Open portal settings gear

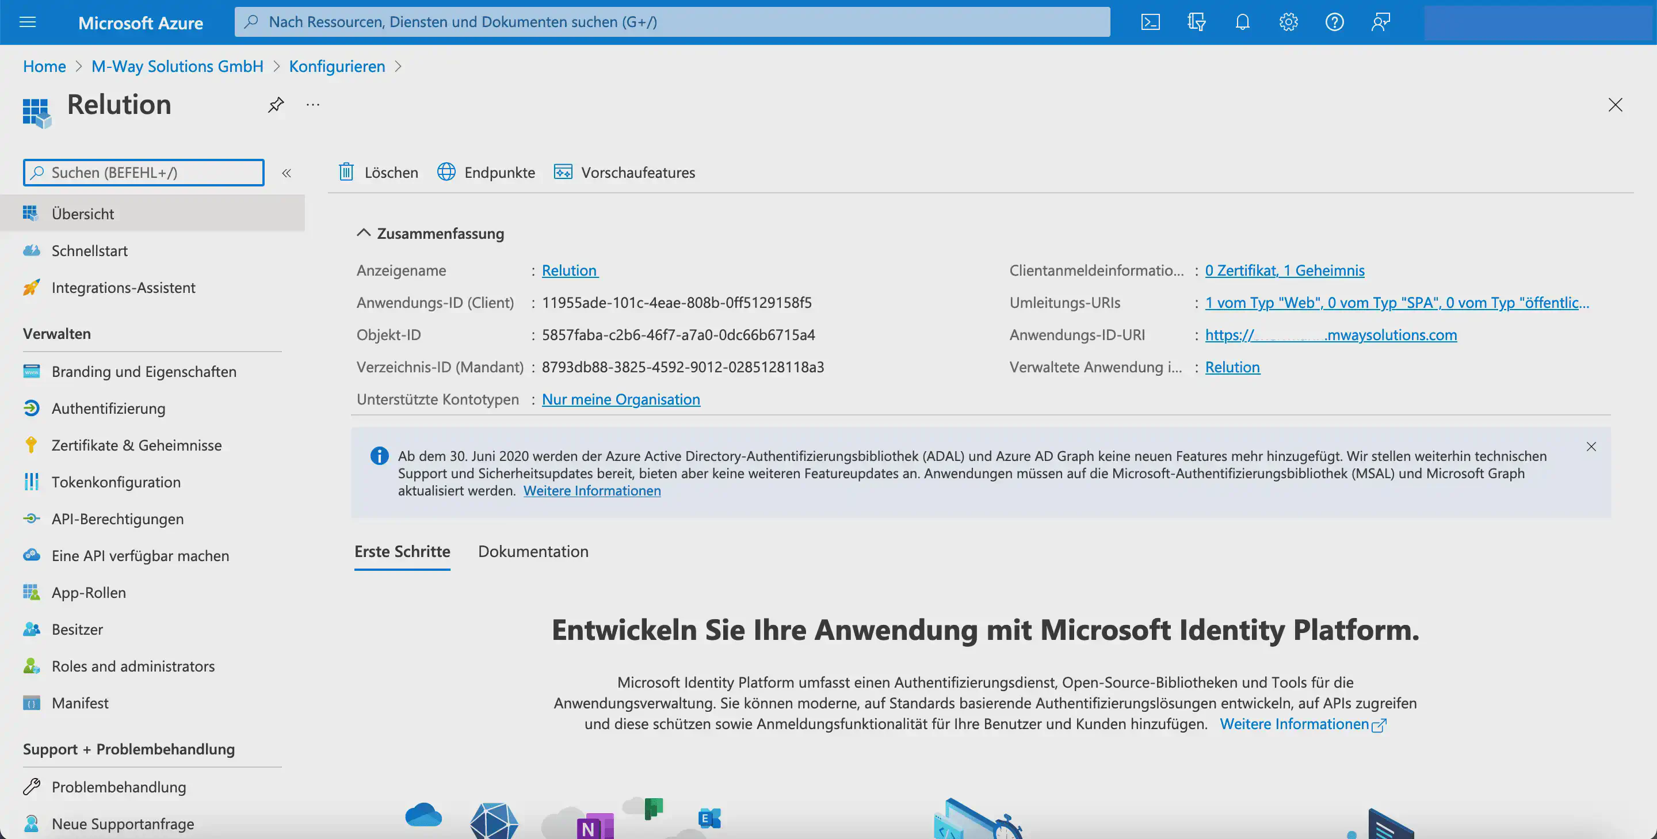tap(1288, 22)
